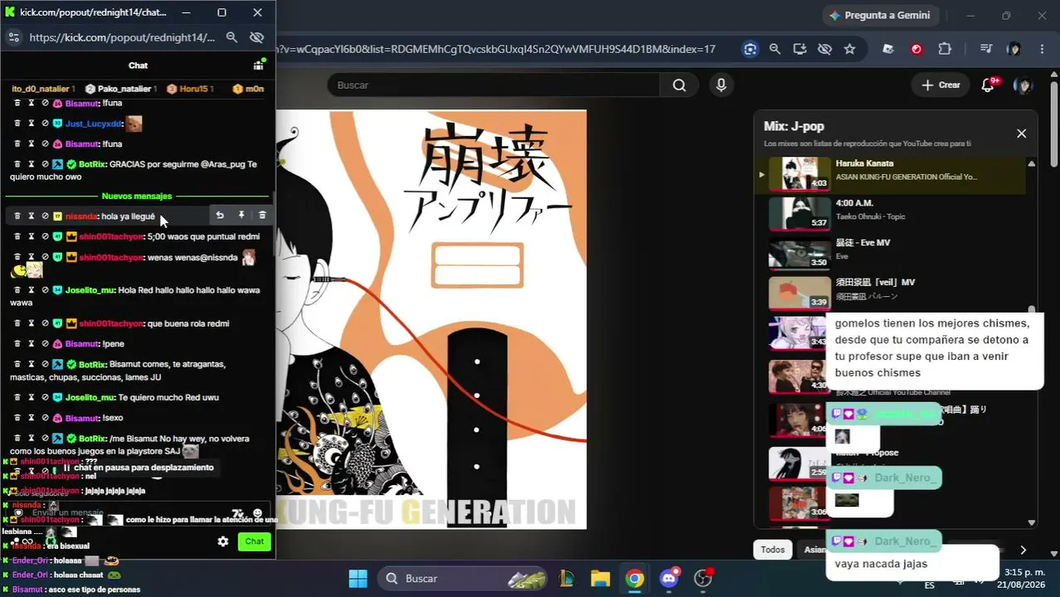Click BotRix username on GRACIAS message

pyautogui.click(x=92, y=164)
